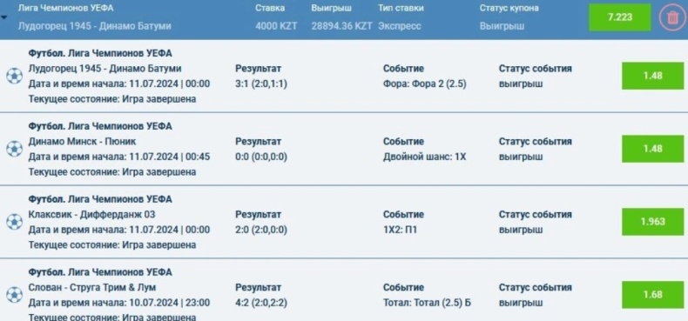Click the 1.68 odds green box
This screenshot has height=321, width=688.
point(652,295)
